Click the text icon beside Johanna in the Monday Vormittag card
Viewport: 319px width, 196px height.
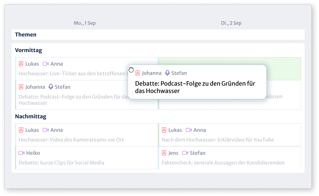(21, 87)
